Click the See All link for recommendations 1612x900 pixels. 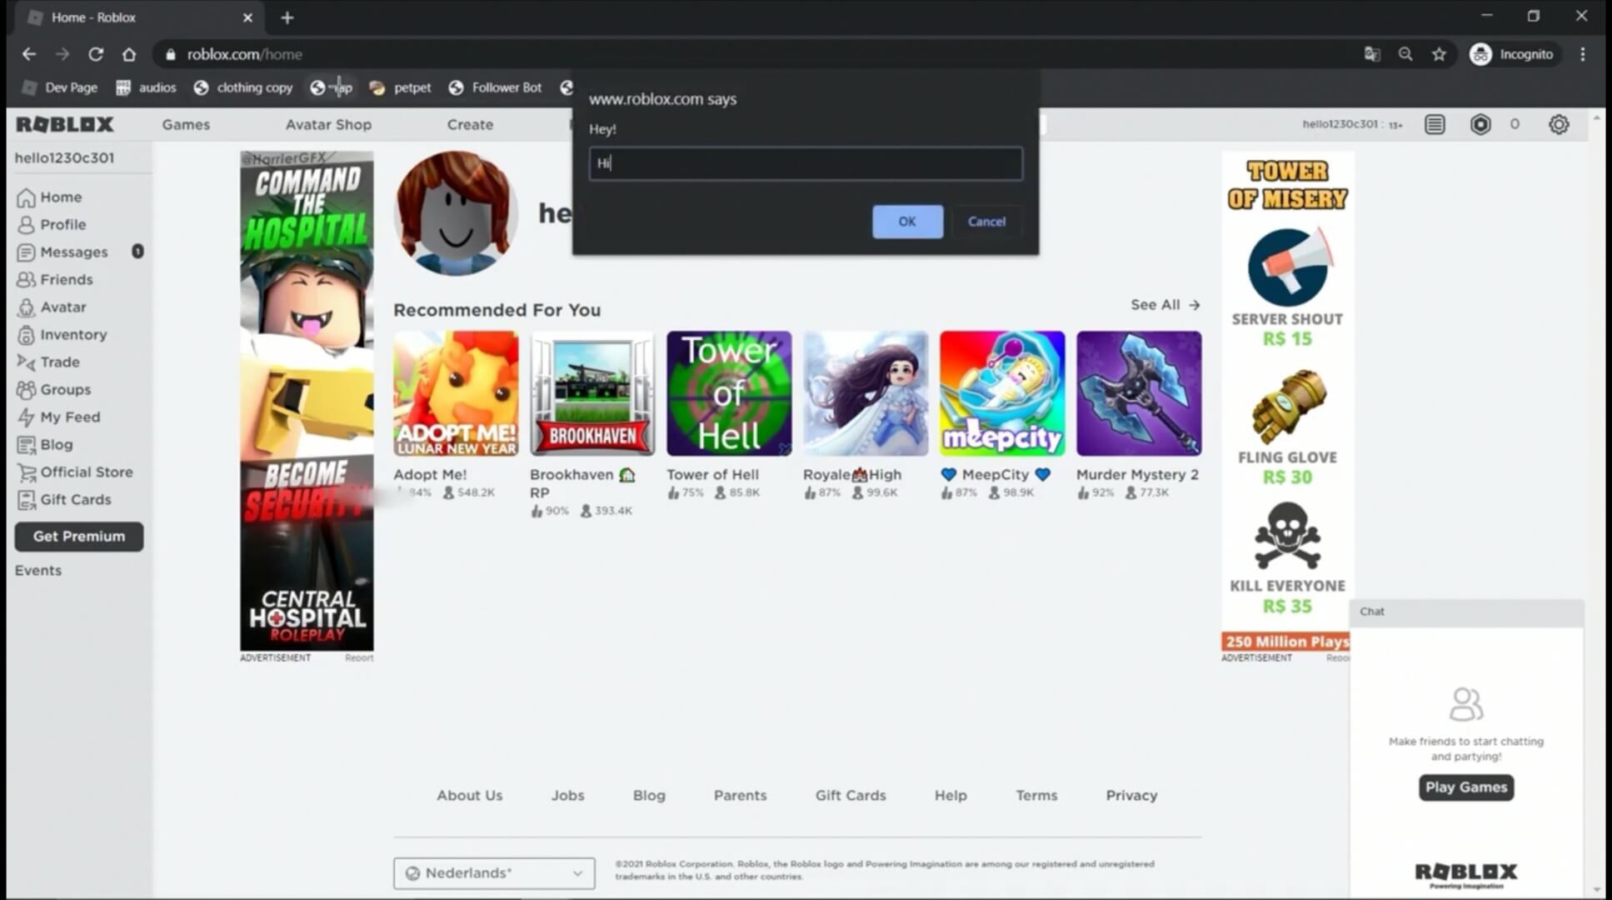tap(1164, 304)
